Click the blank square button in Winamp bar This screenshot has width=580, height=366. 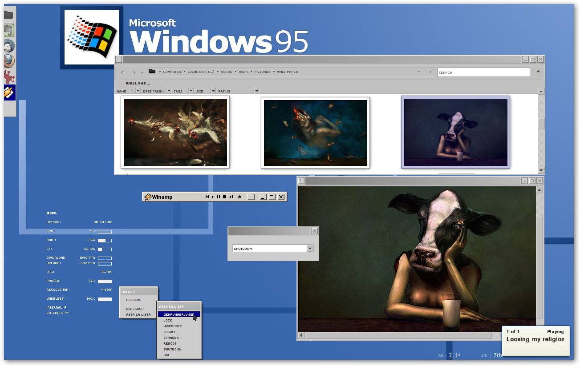251,197
